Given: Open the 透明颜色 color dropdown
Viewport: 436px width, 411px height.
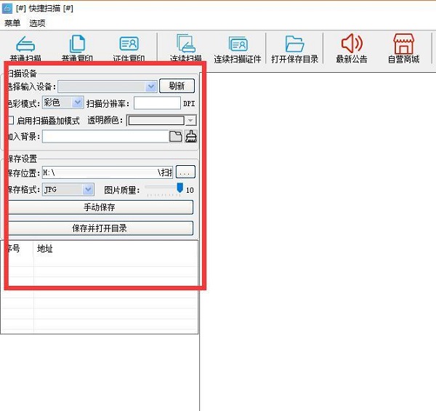Looking at the screenshot, I should pyautogui.click(x=190, y=121).
